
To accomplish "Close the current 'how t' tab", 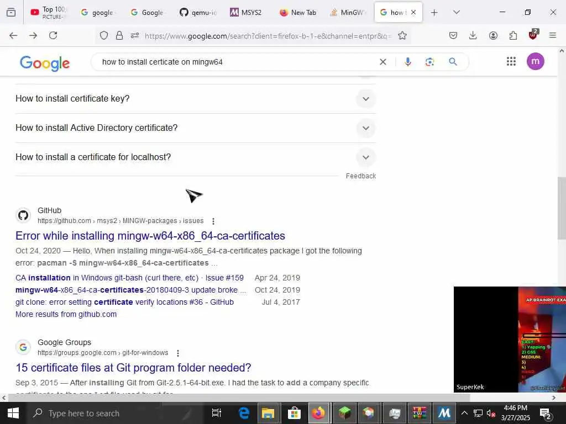I will tap(413, 12).
